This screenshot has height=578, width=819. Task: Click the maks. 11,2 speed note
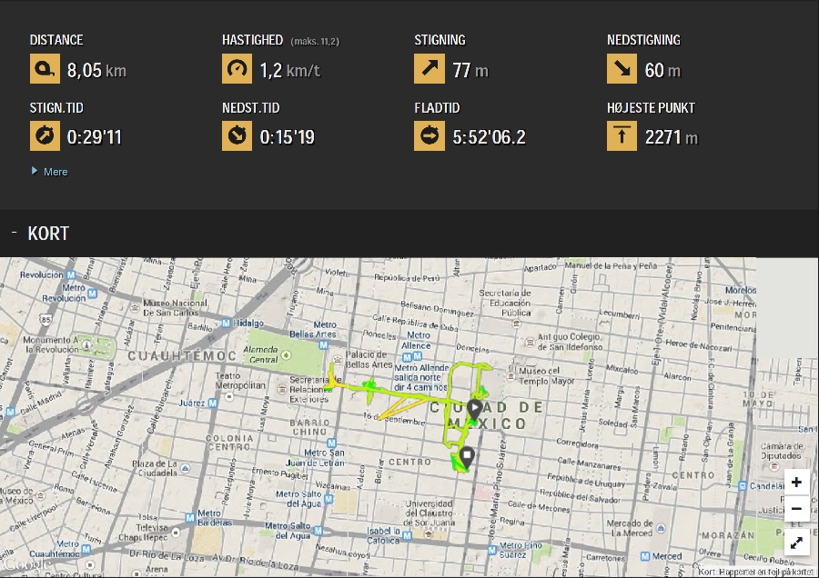click(x=315, y=41)
